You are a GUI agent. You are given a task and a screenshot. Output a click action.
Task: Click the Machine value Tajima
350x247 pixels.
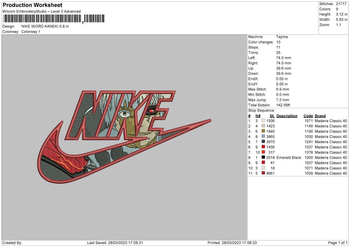(x=282, y=37)
